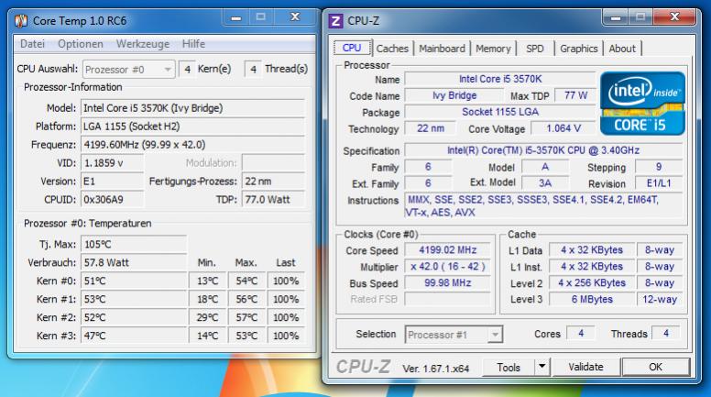711x397 pixels.
Task: Click the Code Name value Ivy Bridge
Action: point(454,95)
